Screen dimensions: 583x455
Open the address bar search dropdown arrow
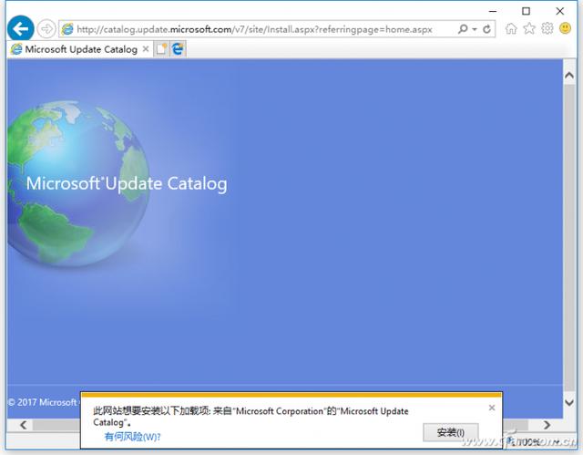pos(475,29)
